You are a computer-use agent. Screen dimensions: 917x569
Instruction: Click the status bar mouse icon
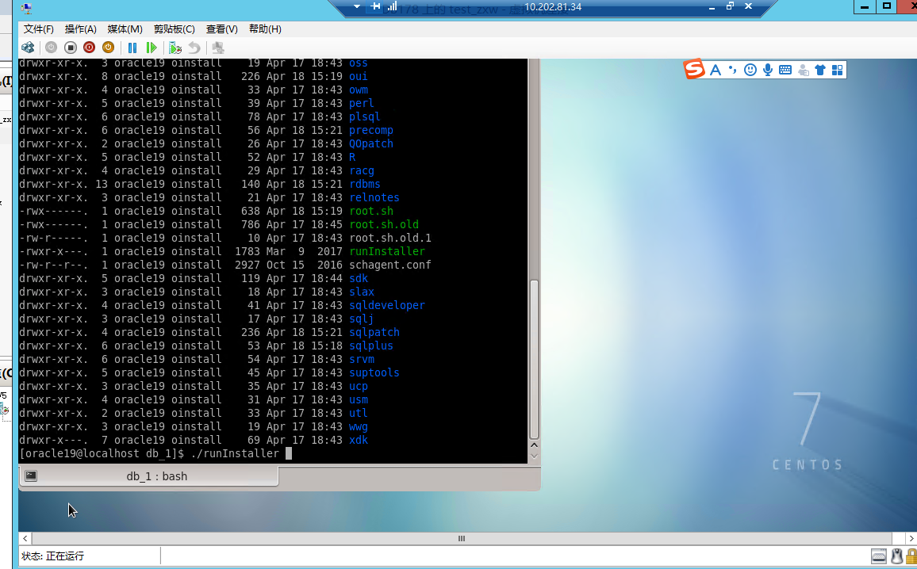pyautogui.click(x=896, y=556)
